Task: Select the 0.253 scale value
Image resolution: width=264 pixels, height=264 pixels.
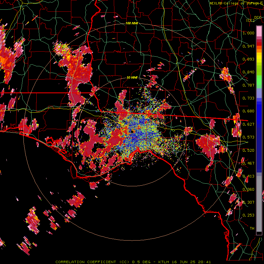Action: pyautogui.click(x=248, y=215)
